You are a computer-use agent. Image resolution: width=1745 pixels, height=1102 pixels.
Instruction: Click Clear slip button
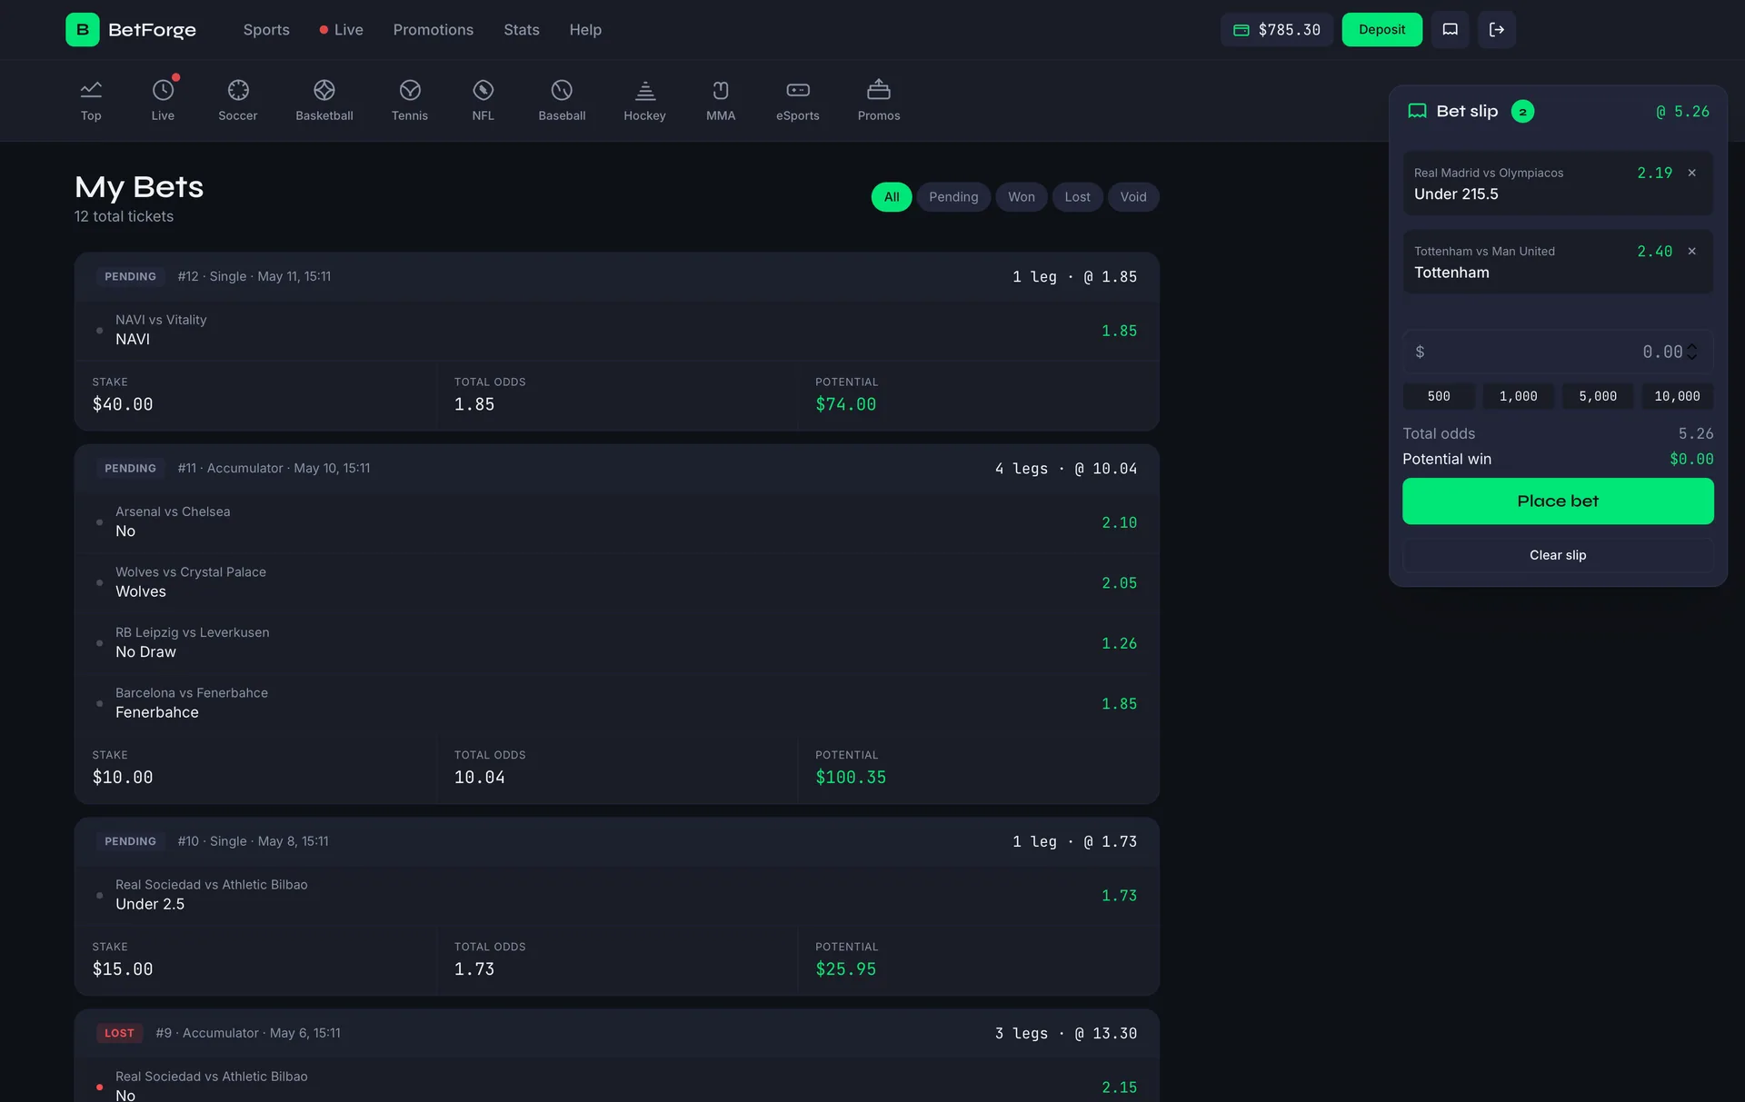click(1558, 555)
